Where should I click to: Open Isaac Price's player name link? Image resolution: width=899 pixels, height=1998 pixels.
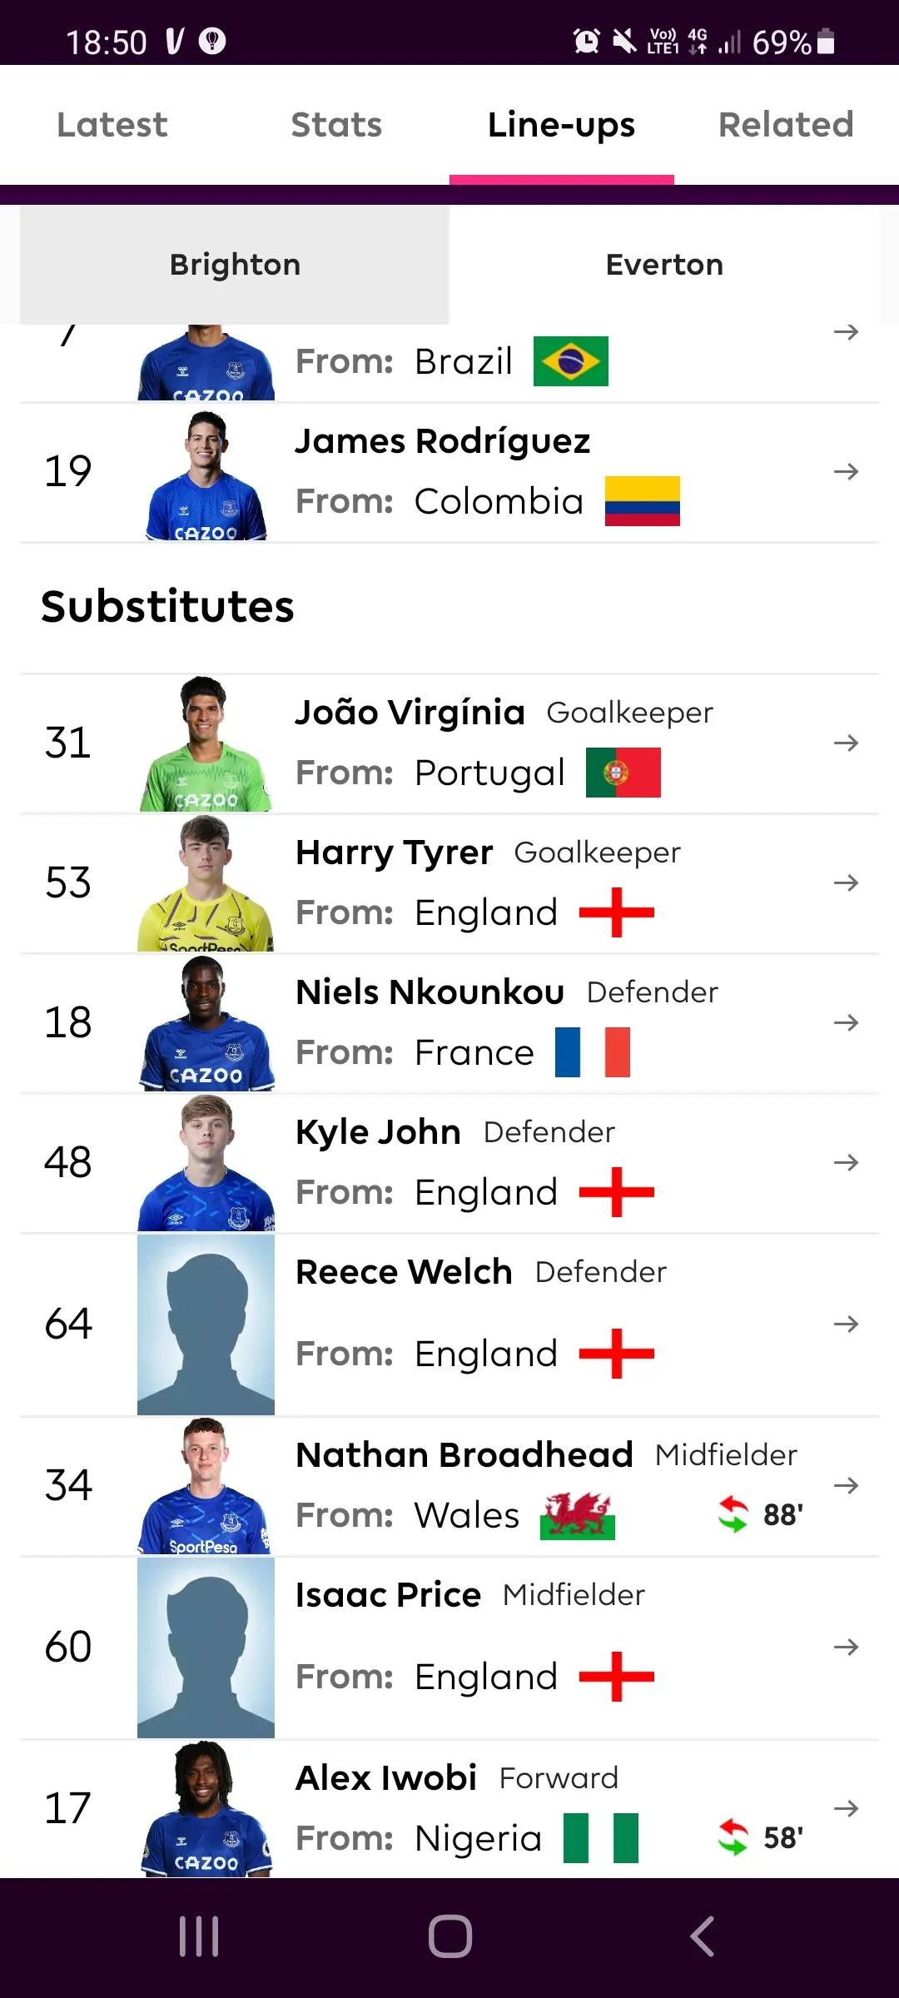pyautogui.click(x=388, y=1595)
